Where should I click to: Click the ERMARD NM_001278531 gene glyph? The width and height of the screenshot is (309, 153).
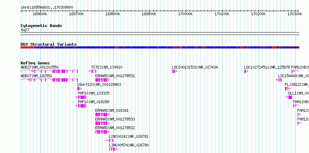pos(102,80)
